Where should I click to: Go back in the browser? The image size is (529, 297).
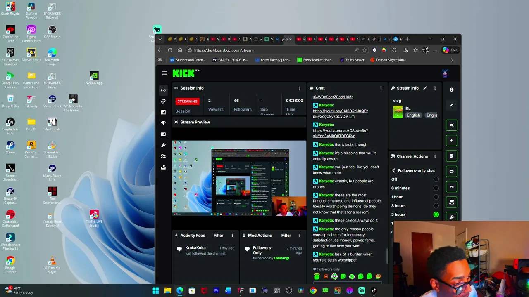pyautogui.click(x=160, y=50)
